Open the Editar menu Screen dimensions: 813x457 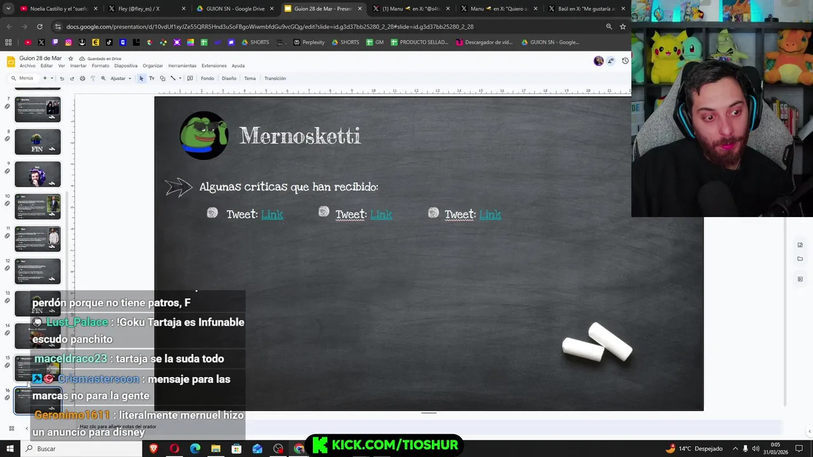pyautogui.click(x=46, y=66)
